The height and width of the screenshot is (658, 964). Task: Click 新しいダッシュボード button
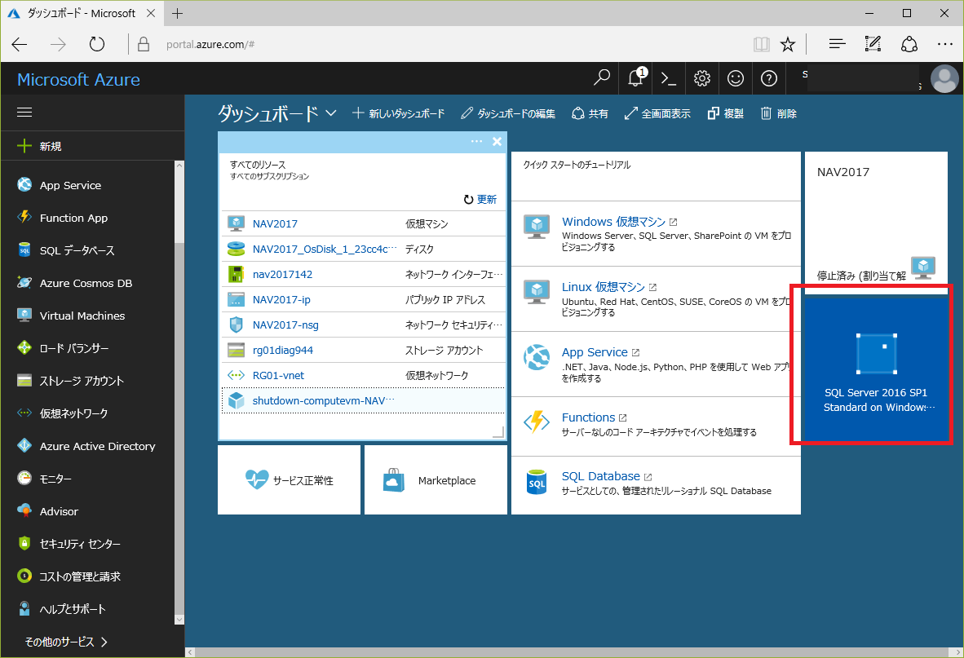pyautogui.click(x=398, y=113)
